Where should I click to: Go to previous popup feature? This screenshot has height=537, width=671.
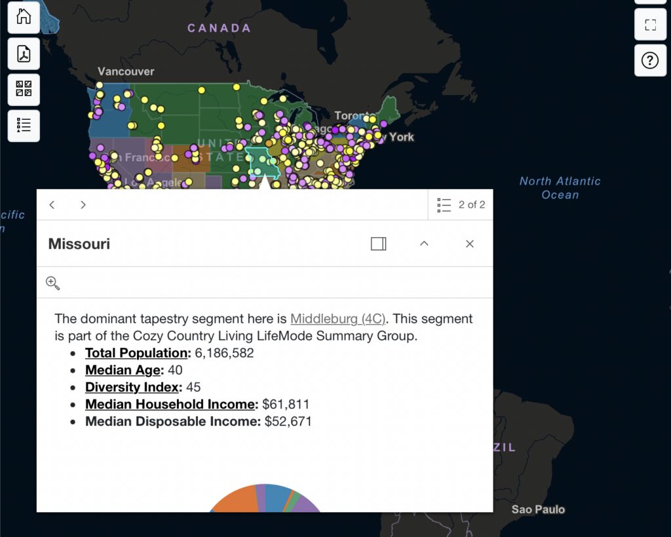(x=52, y=205)
